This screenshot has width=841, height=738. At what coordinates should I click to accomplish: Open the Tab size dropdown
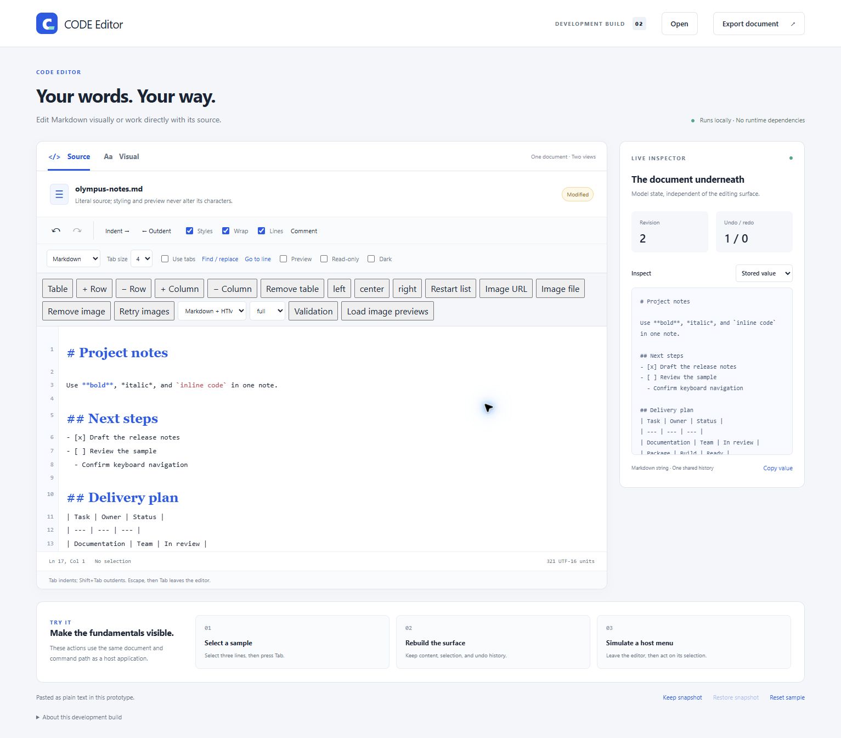point(142,259)
